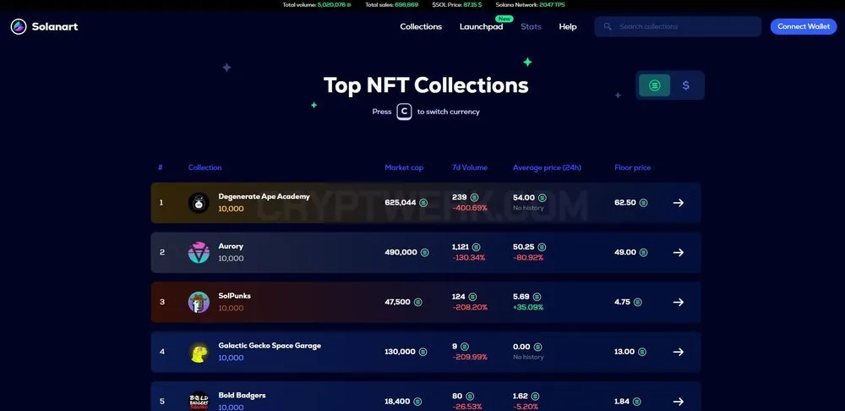Image resolution: width=845 pixels, height=411 pixels.
Task: Open Degenerate Ape Academy avatar
Action: [199, 203]
